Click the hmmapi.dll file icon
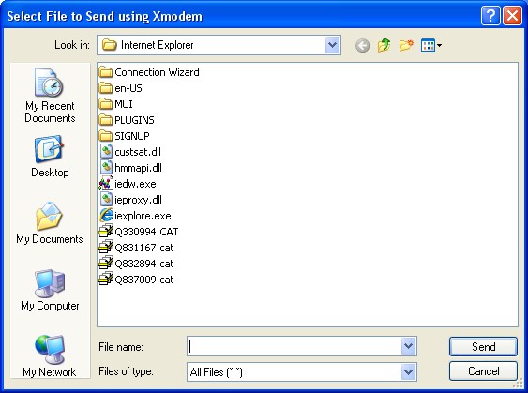This screenshot has height=393, width=528. pyautogui.click(x=106, y=168)
